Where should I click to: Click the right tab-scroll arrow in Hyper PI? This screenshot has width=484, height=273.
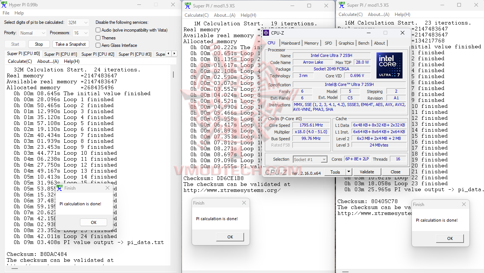pyautogui.click(x=174, y=54)
